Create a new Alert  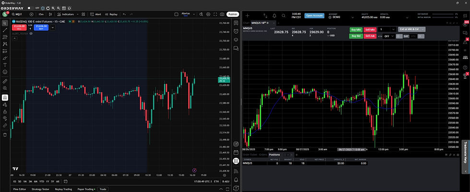96,14
